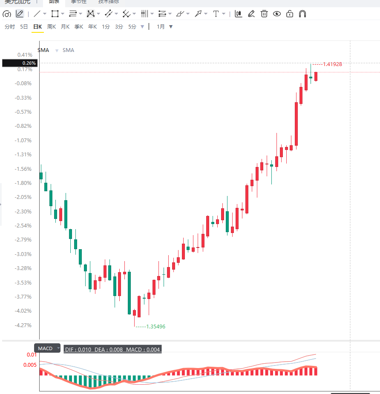Open the SMA indicator dropdown arrow
This screenshot has height=394, width=380.
point(57,51)
